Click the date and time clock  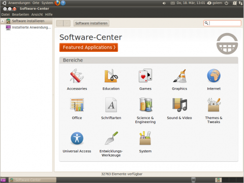(191, 3)
